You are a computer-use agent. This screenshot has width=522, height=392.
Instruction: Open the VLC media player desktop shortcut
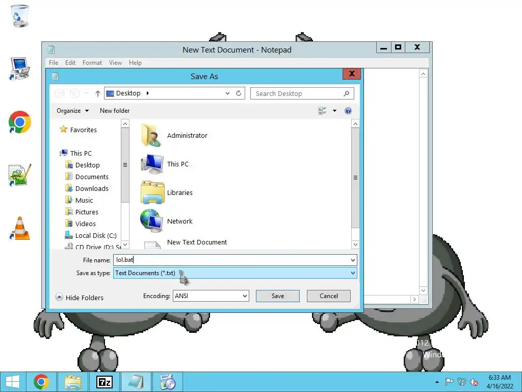pos(20,228)
